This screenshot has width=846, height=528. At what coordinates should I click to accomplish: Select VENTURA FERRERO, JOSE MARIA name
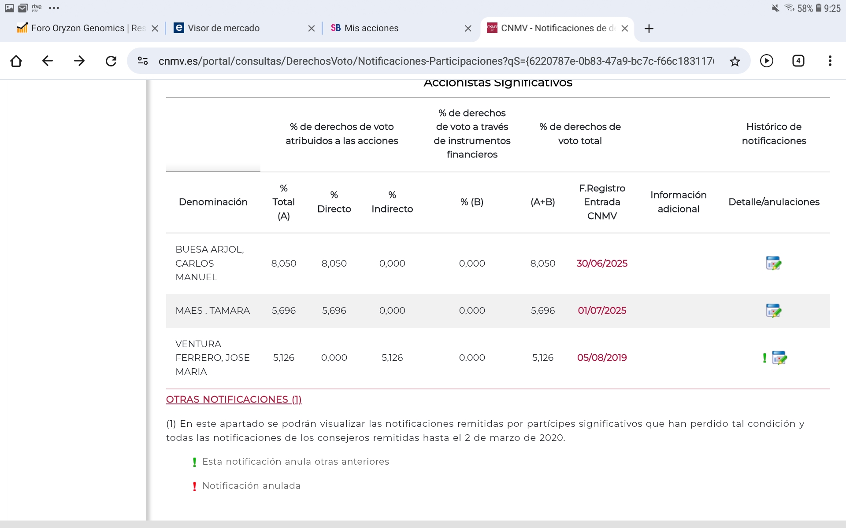click(x=212, y=358)
